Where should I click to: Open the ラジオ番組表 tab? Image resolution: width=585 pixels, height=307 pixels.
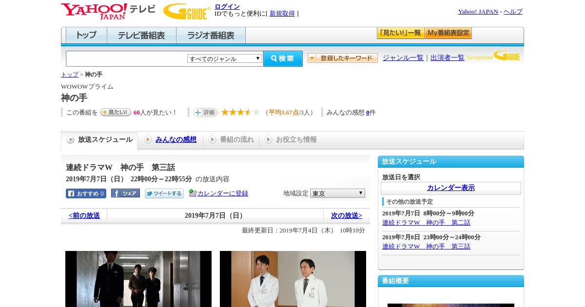point(211,36)
